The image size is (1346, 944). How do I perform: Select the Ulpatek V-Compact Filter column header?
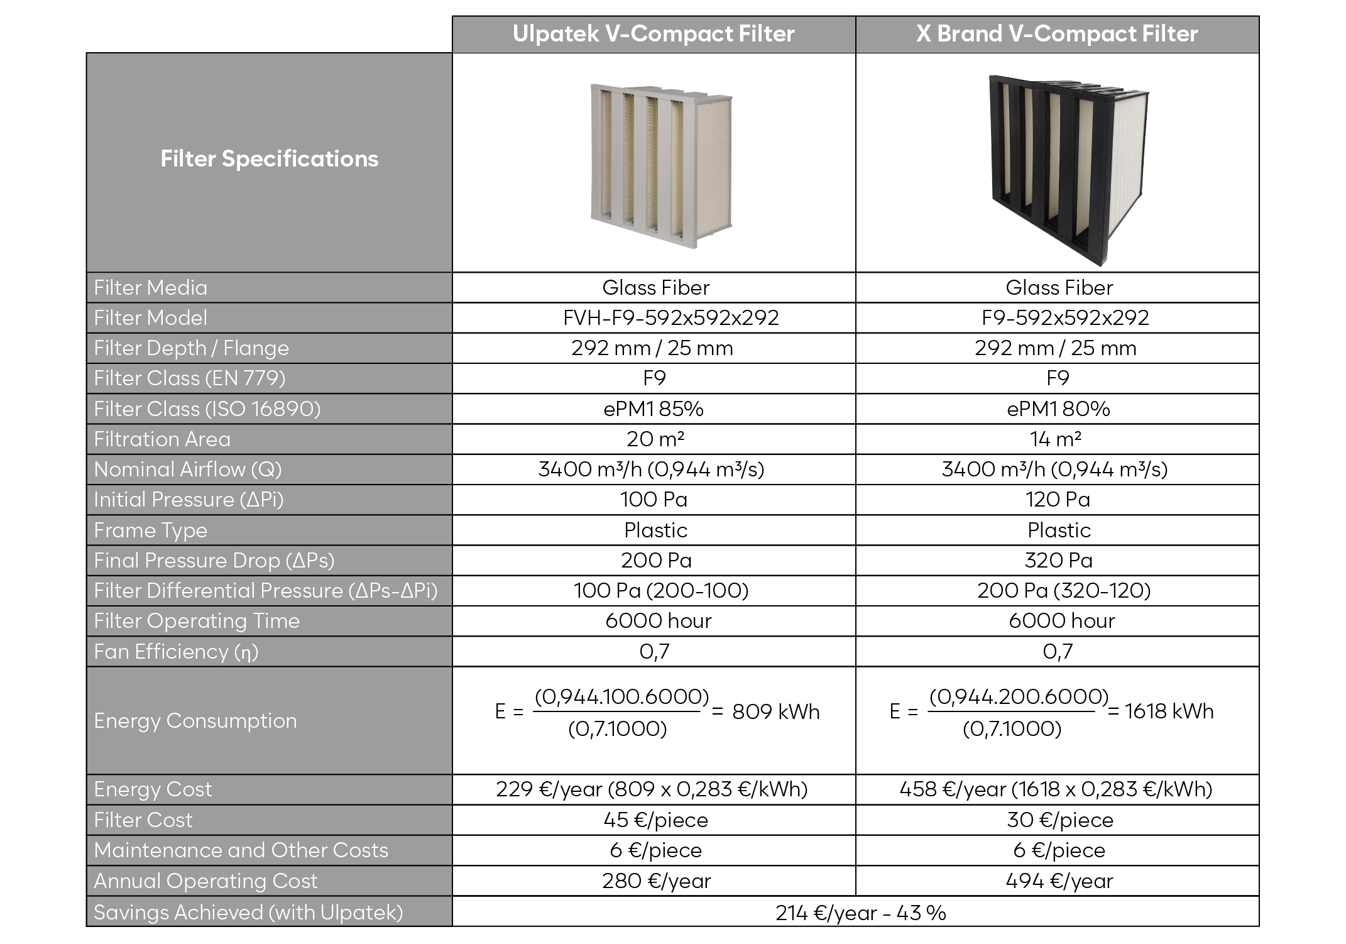click(x=654, y=34)
